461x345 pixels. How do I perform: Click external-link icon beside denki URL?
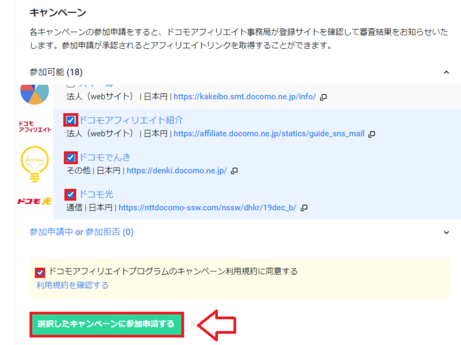(235, 170)
